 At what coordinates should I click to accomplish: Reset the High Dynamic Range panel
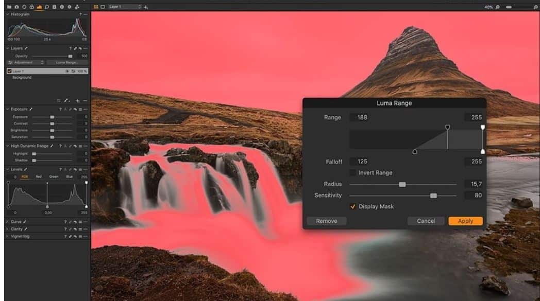[75, 146]
